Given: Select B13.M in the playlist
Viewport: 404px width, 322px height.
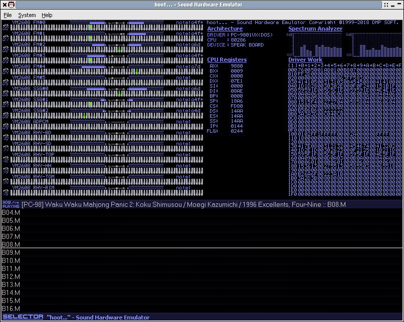Looking at the screenshot, I should (202, 284).
